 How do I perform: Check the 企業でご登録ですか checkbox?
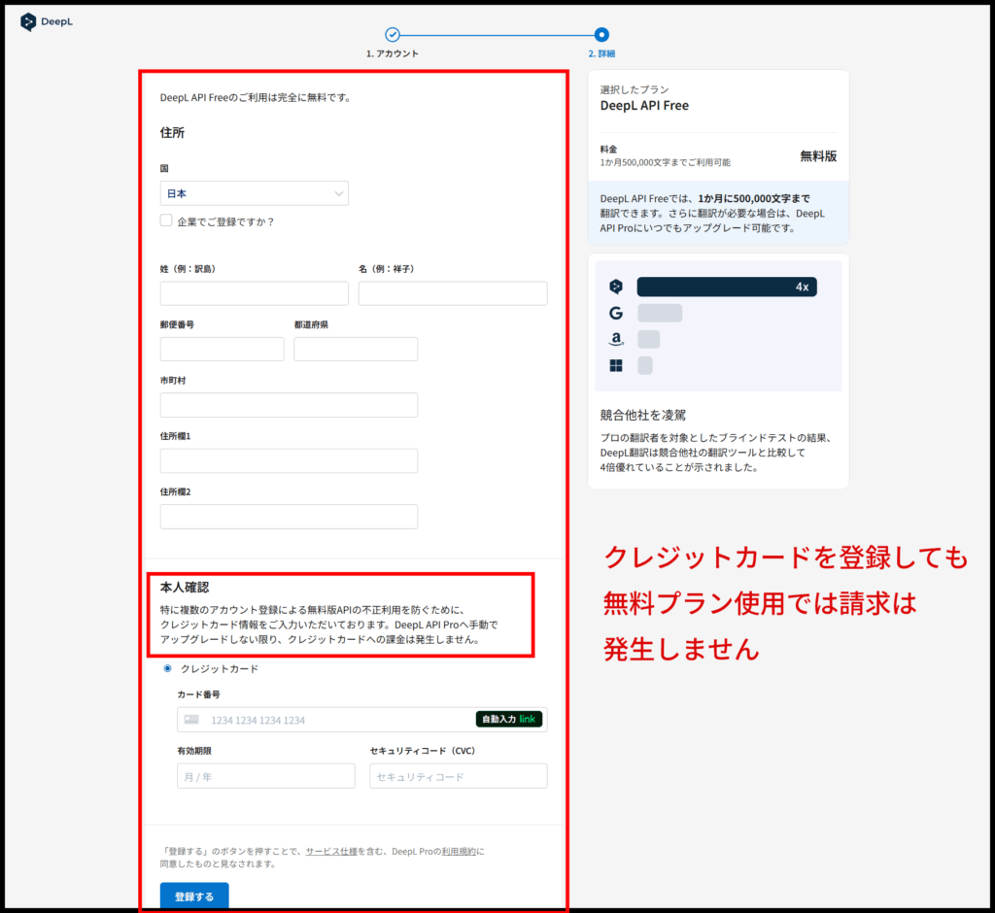pyautogui.click(x=166, y=220)
